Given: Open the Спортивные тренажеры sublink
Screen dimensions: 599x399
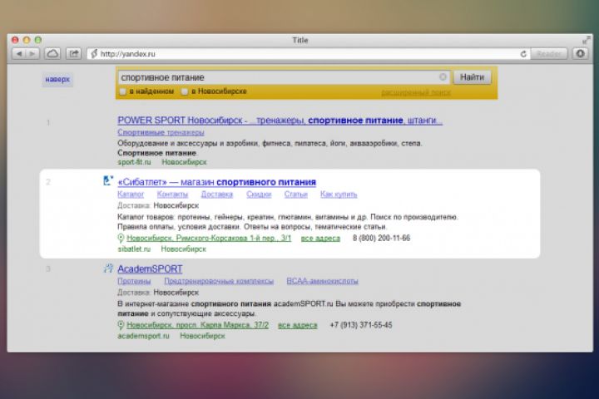Looking at the screenshot, I should click(161, 132).
